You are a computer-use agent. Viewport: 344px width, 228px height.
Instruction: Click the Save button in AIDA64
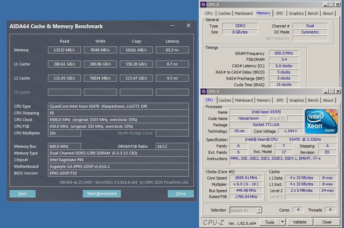(22, 194)
